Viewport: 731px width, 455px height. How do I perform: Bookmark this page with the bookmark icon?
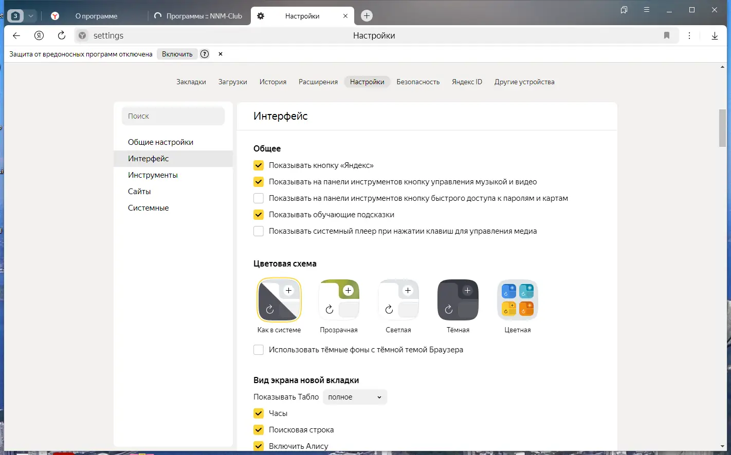(x=667, y=35)
